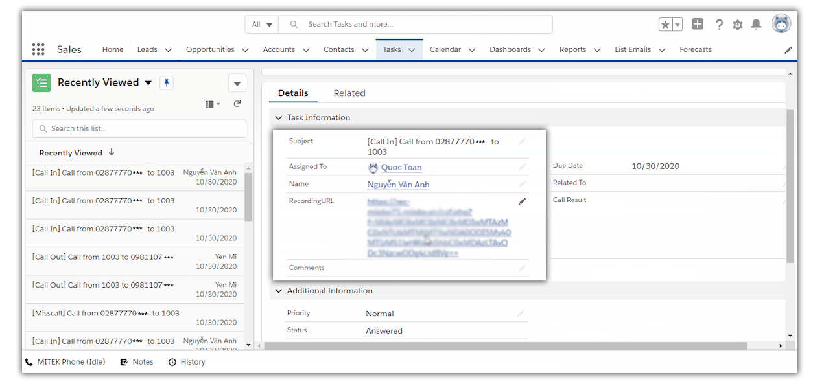Click the Favorites star icon

click(665, 25)
